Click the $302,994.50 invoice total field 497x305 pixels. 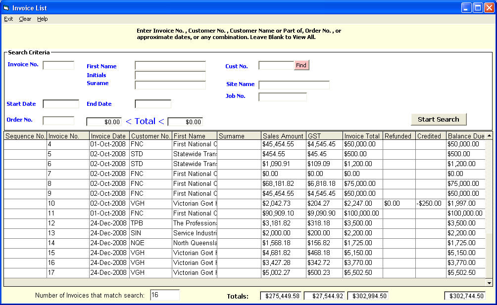click(x=368, y=296)
